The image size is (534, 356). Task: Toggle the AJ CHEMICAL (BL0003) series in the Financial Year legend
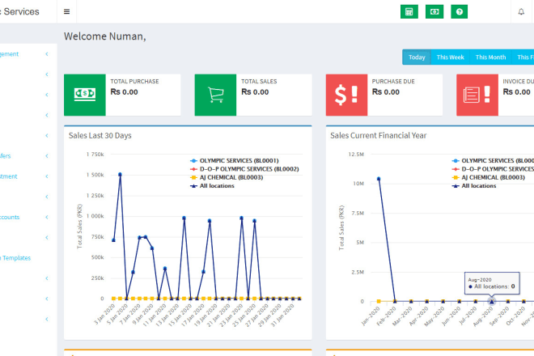tap(489, 177)
